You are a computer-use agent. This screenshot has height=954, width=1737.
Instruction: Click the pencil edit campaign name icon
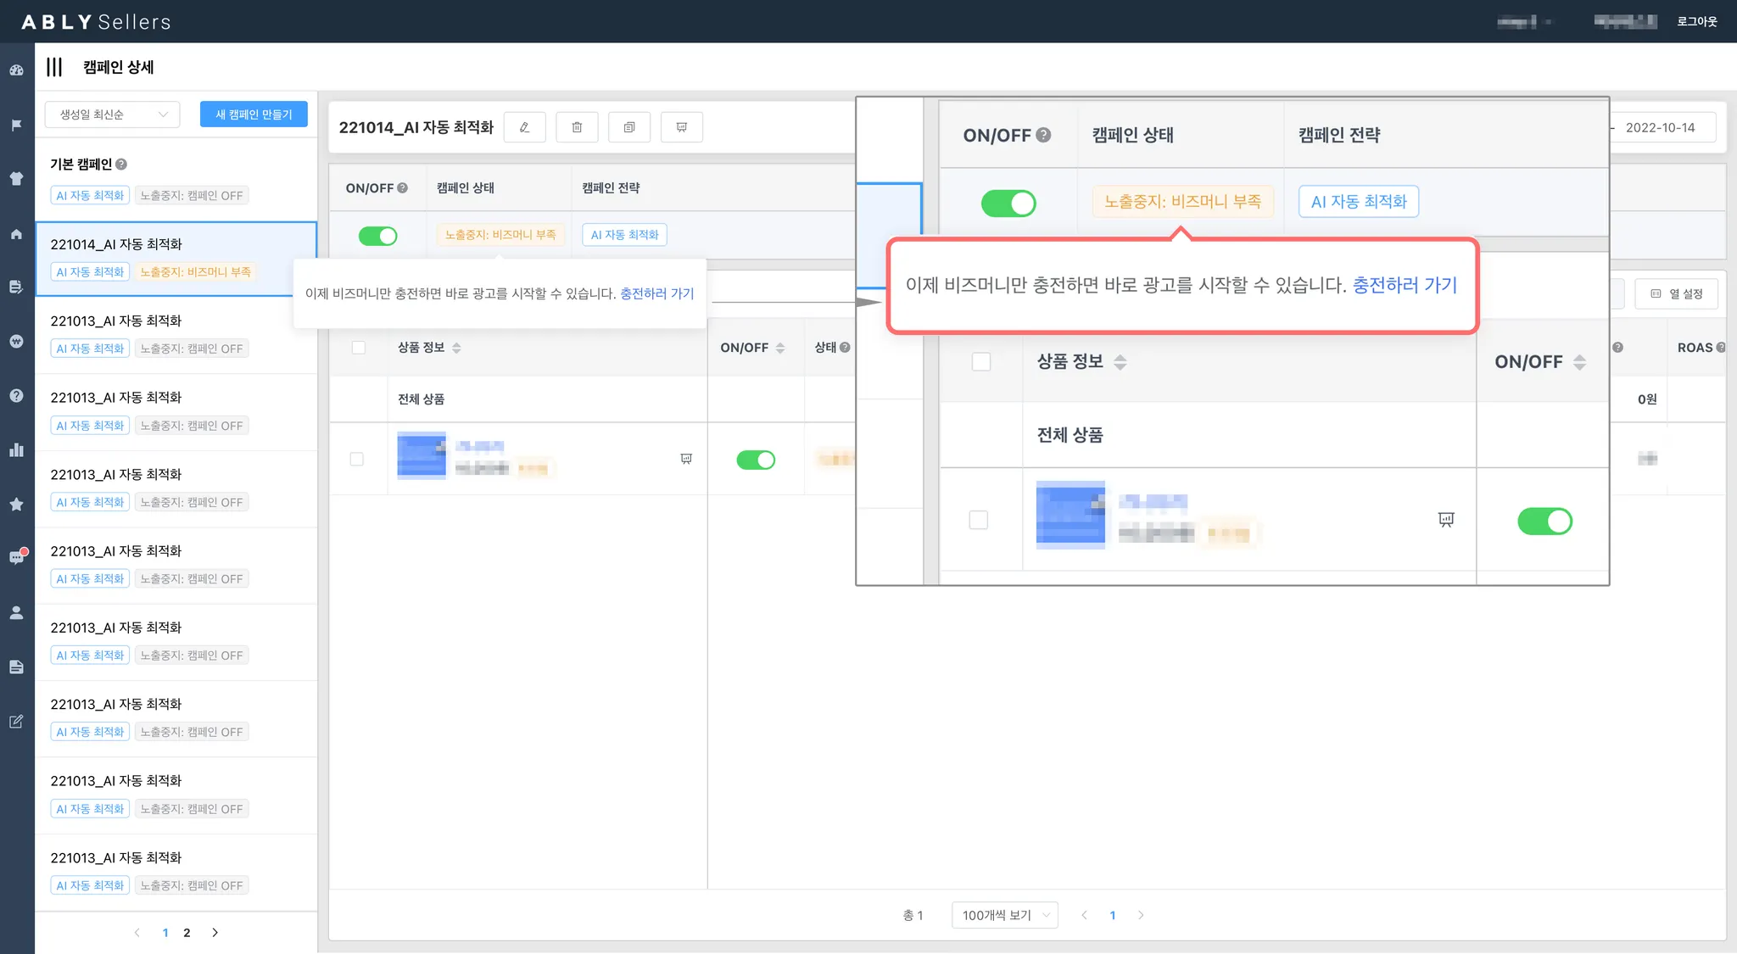point(524,127)
